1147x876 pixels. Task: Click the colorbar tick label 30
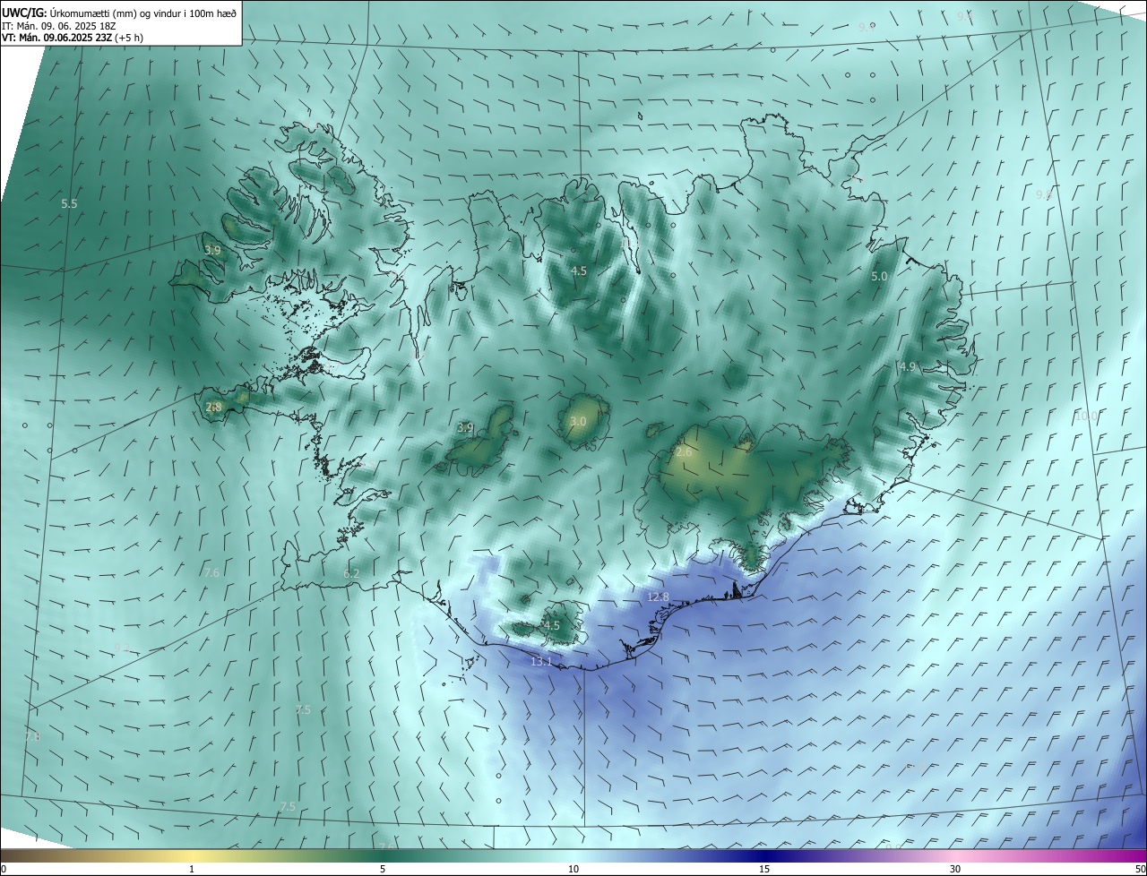click(955, 869)
